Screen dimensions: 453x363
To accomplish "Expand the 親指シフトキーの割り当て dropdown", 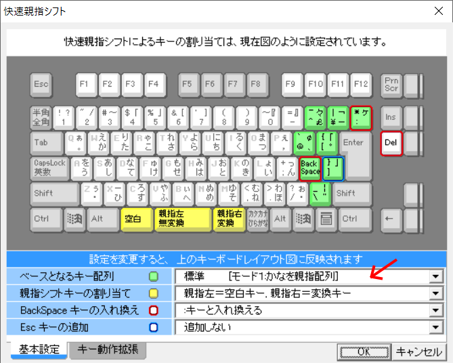I will point(433,294).
